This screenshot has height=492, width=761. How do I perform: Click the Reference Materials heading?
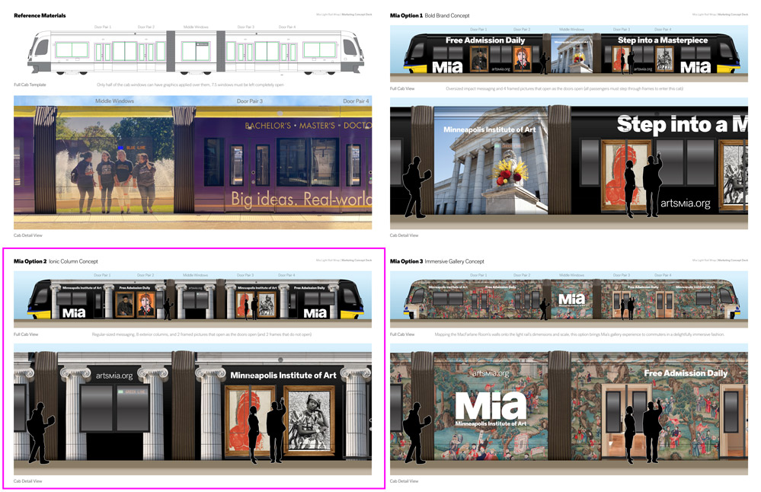[x=40, y=15]
